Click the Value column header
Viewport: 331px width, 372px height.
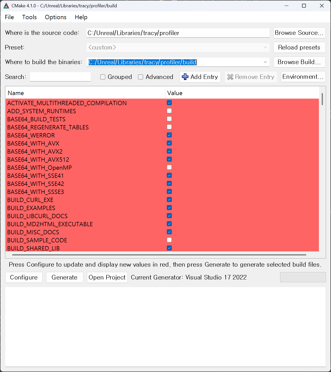[242, 93]
